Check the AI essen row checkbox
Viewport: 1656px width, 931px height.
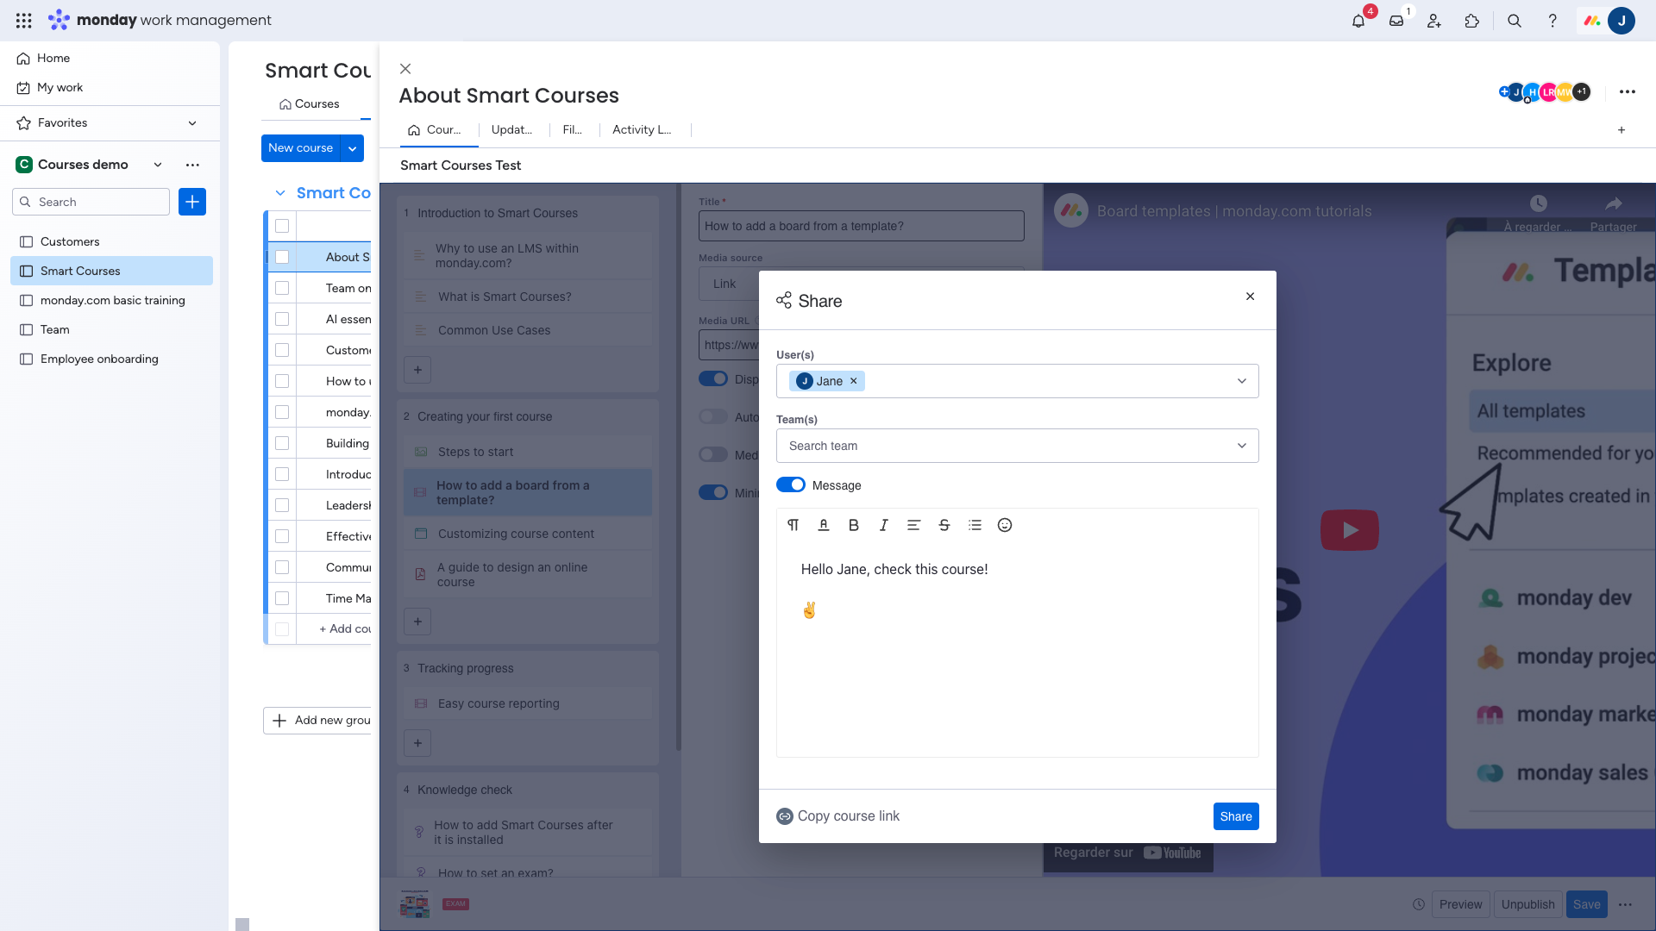pos(282,319)
